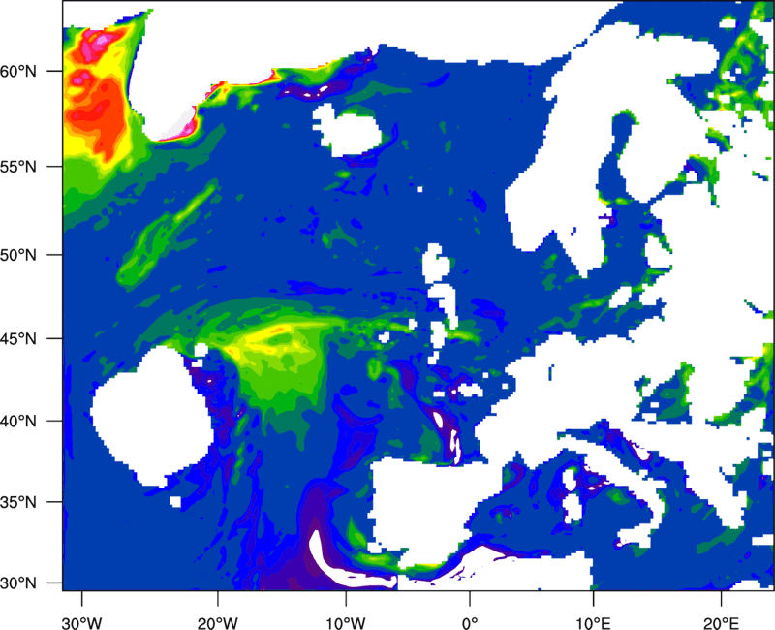
Task: Click the 50°N latitude label
Action: [18, 255]
